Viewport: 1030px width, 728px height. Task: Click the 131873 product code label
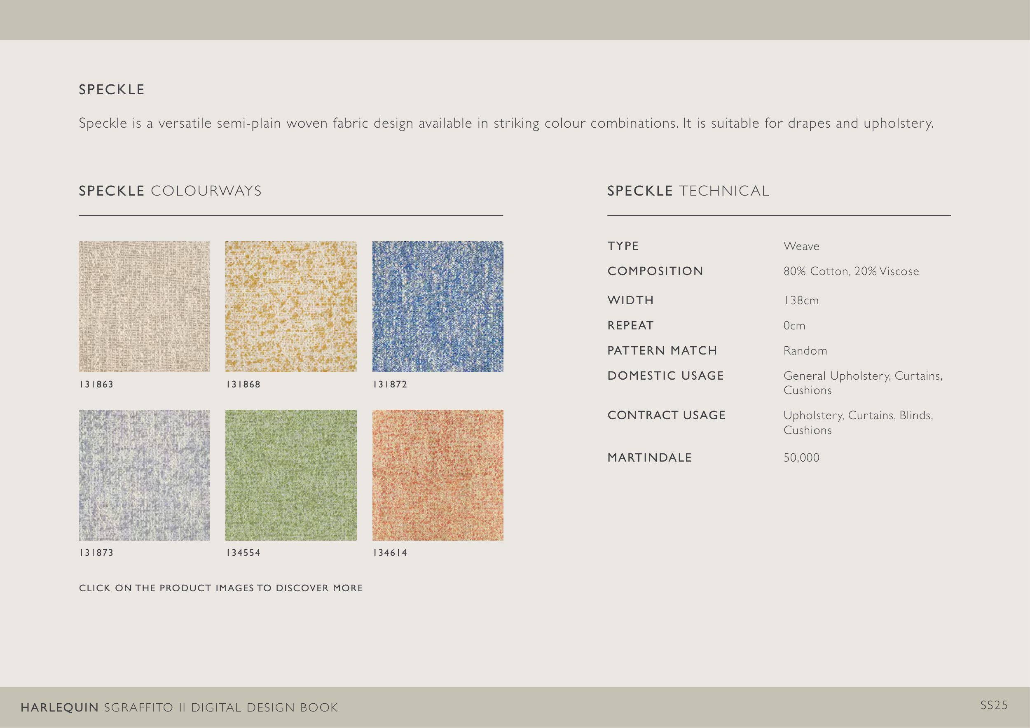(x=96, y=553)
